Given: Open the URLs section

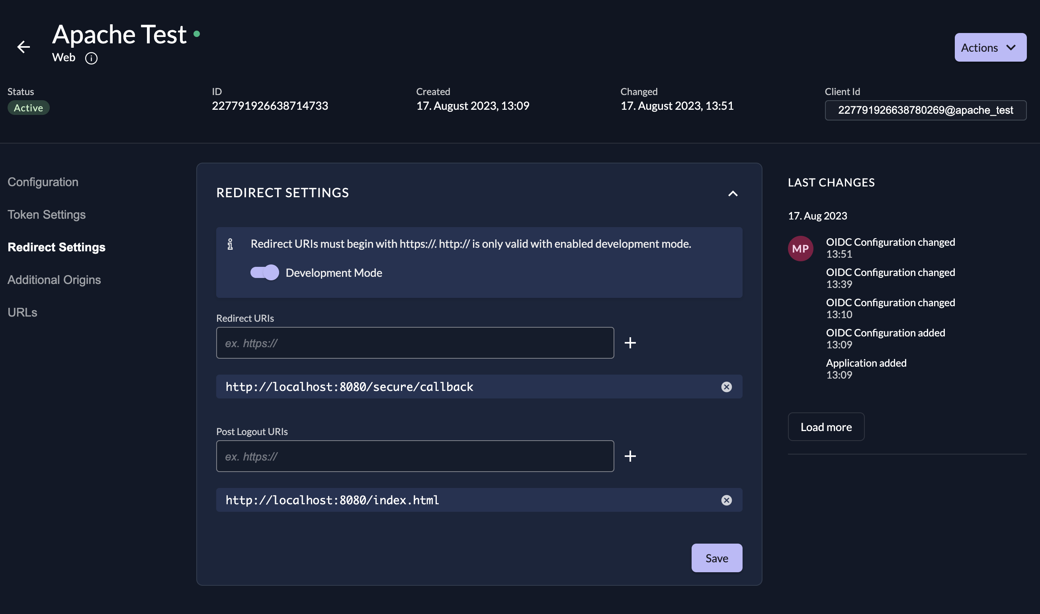Looking at the screenshot, I should point(22,312).
